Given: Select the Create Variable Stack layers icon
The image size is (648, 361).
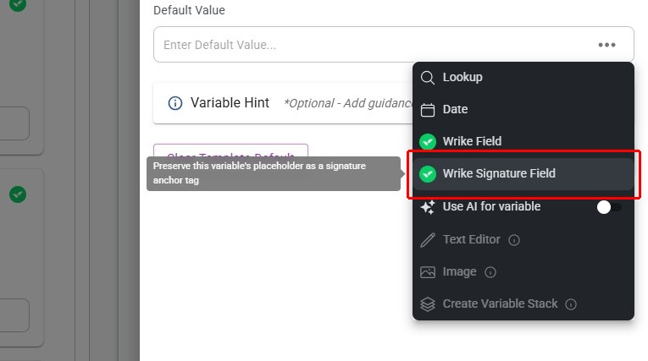Looking at the screenshot, I should click(x=428, y=304).
